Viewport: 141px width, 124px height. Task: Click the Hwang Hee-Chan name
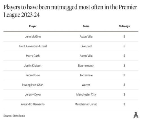(x=33, y=85)
